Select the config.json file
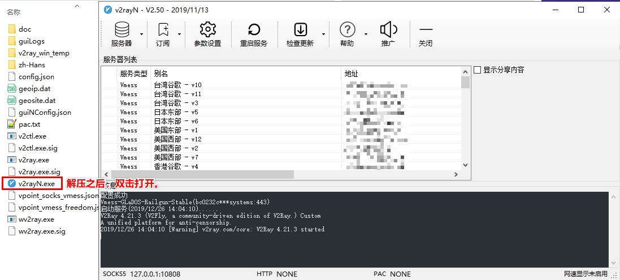Screen dimensions: 620x280 point(31,77)
